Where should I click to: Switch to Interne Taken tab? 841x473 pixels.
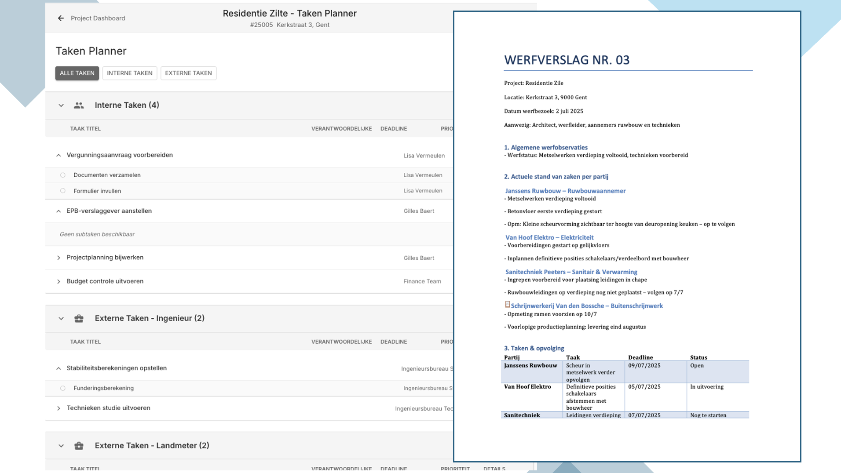[130, 73]
